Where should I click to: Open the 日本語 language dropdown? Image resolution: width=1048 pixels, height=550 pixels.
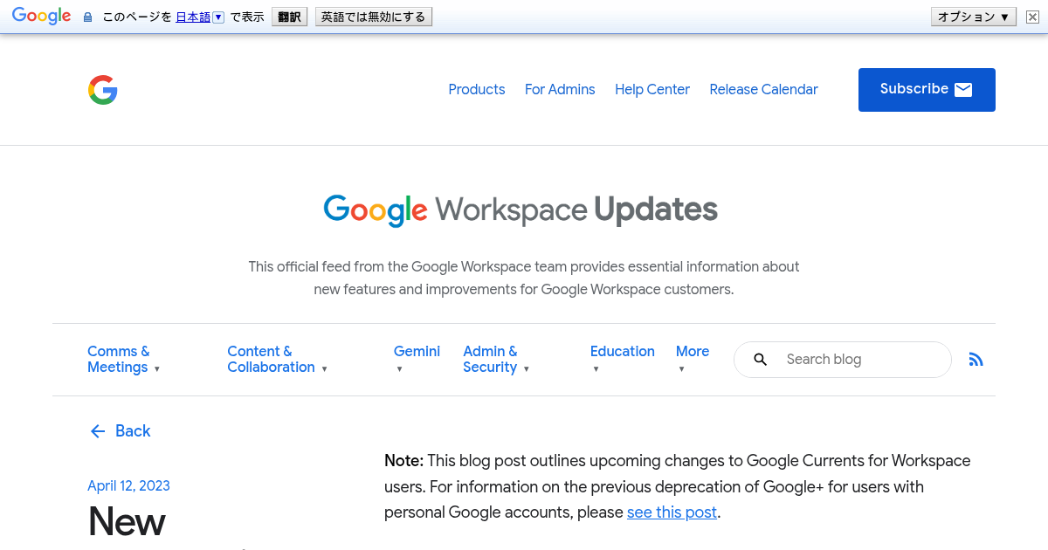200,17
